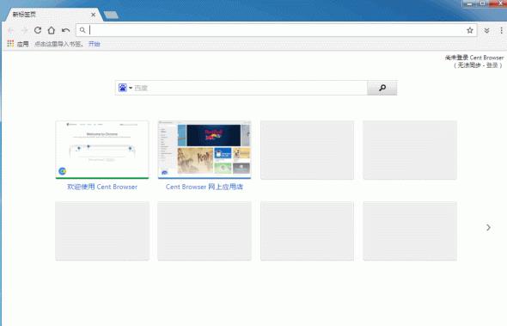Show next page of thumbnails arrow
This screenshot has height=326, width=507.
pos(488,228)
